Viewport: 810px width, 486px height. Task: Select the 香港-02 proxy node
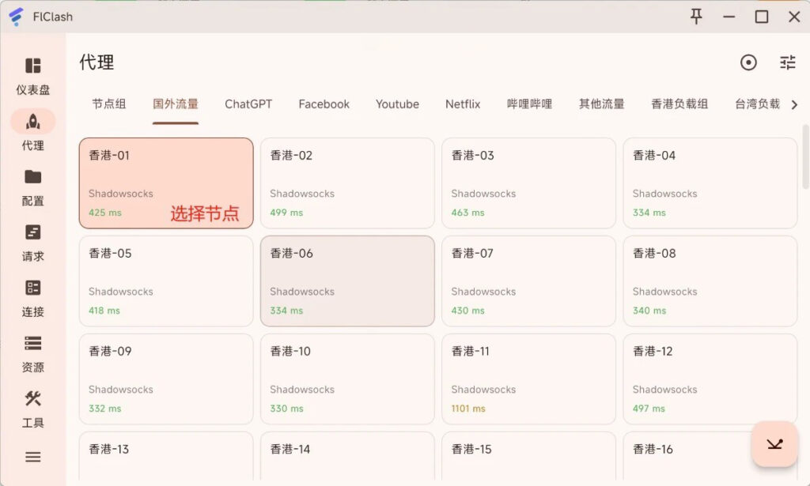click(x=346, y=183)
